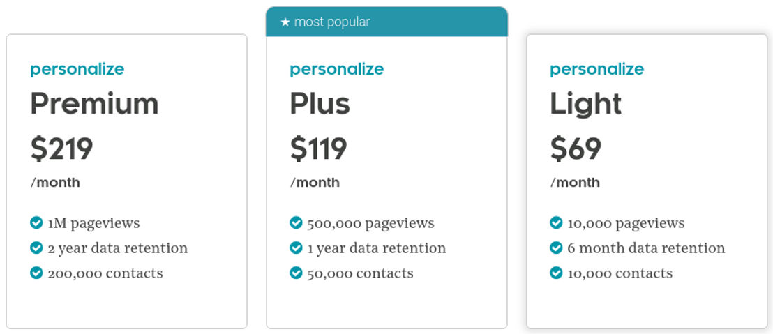Click the $219 price on Premium card
773x334 pixels.
[61, 149]
